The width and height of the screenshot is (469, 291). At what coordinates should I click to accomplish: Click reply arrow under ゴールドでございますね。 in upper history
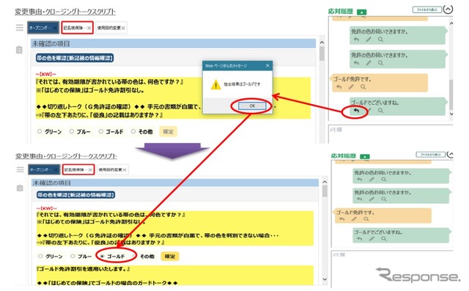(356, 111)
